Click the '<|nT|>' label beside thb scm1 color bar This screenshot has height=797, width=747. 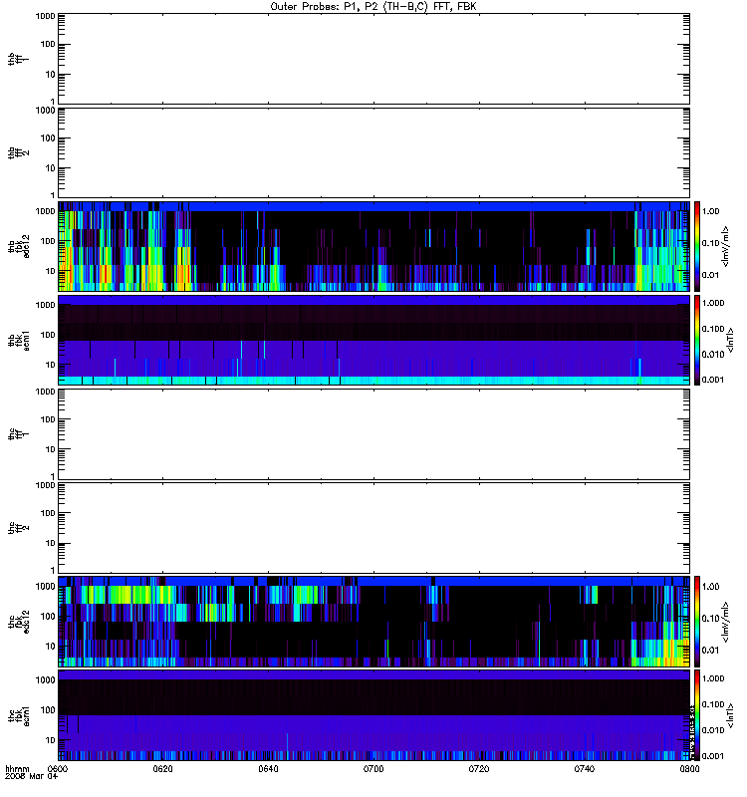[x=731, y=340]
